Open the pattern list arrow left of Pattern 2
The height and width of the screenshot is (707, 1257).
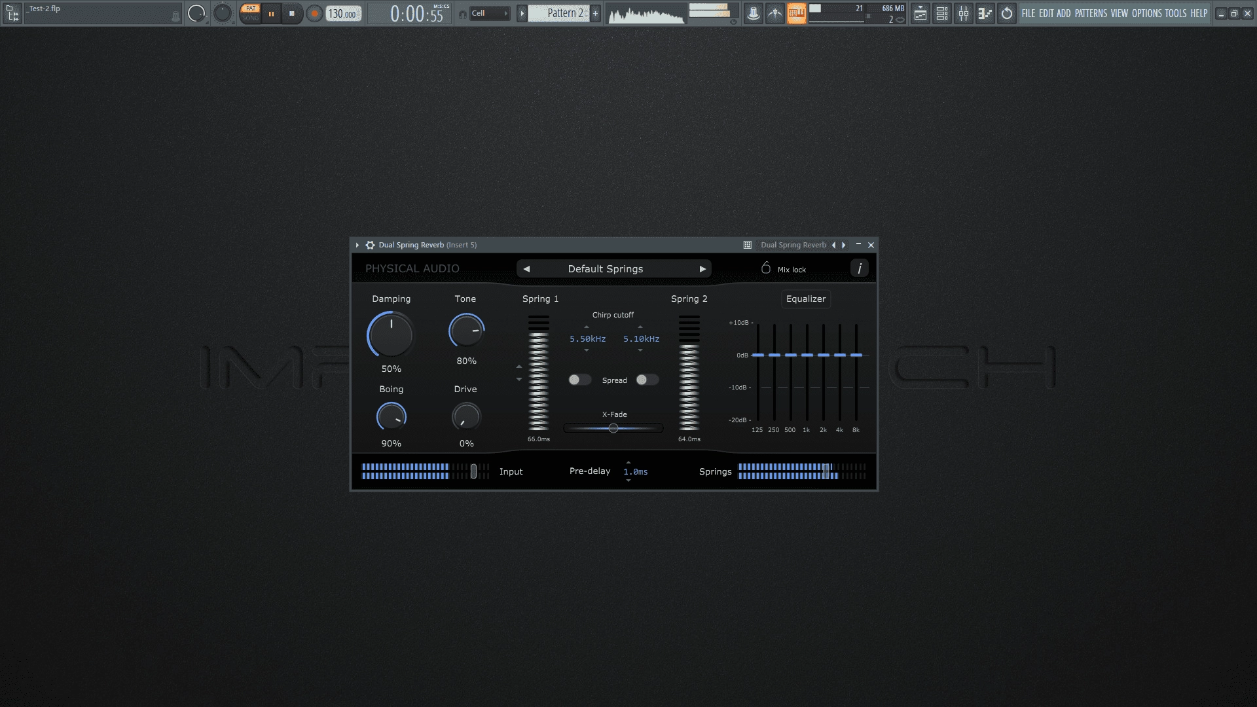[x=522, y=13]
